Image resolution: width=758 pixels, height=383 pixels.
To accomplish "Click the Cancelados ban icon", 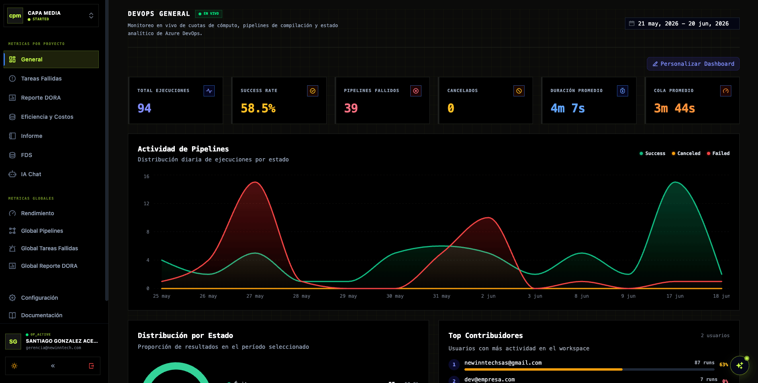I will click(x=519, y=91).
